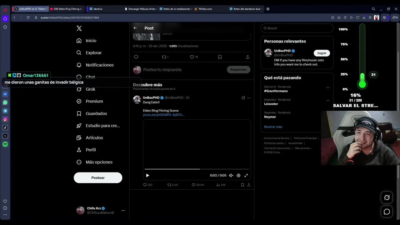The width and height of the screenshot is (400, 225).
Task: Bookmark the top post
Action: pyautogui.click(x=220, y=57)
